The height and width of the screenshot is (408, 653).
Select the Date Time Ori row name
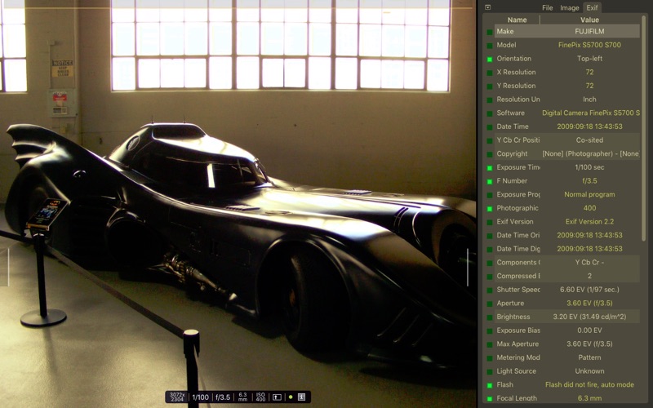click(518, 235)
